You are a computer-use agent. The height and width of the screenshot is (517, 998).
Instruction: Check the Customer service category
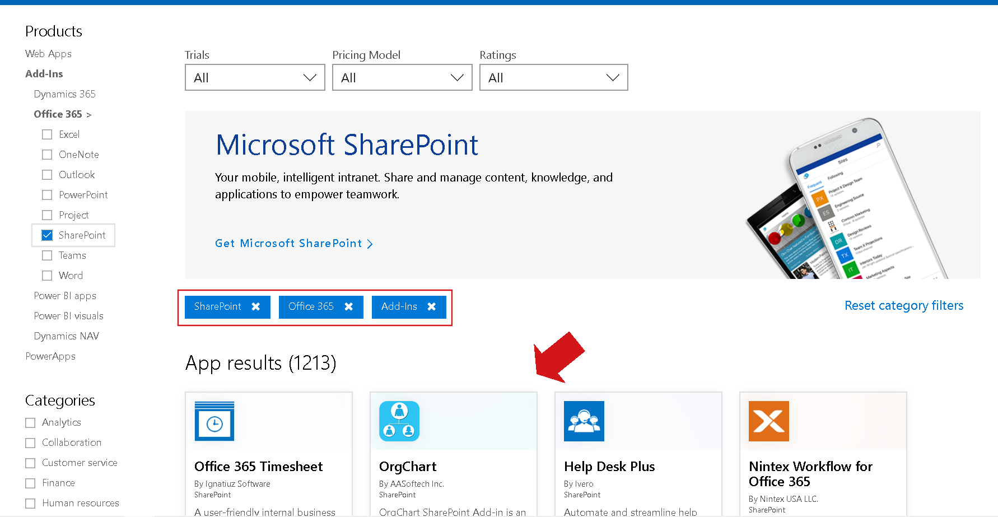(x=30, y=463)
